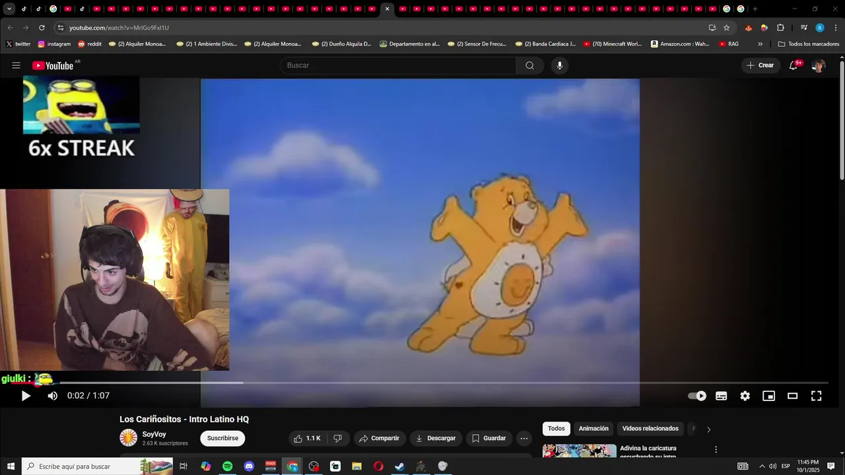Select the Todos filter chip

(557, 429)
